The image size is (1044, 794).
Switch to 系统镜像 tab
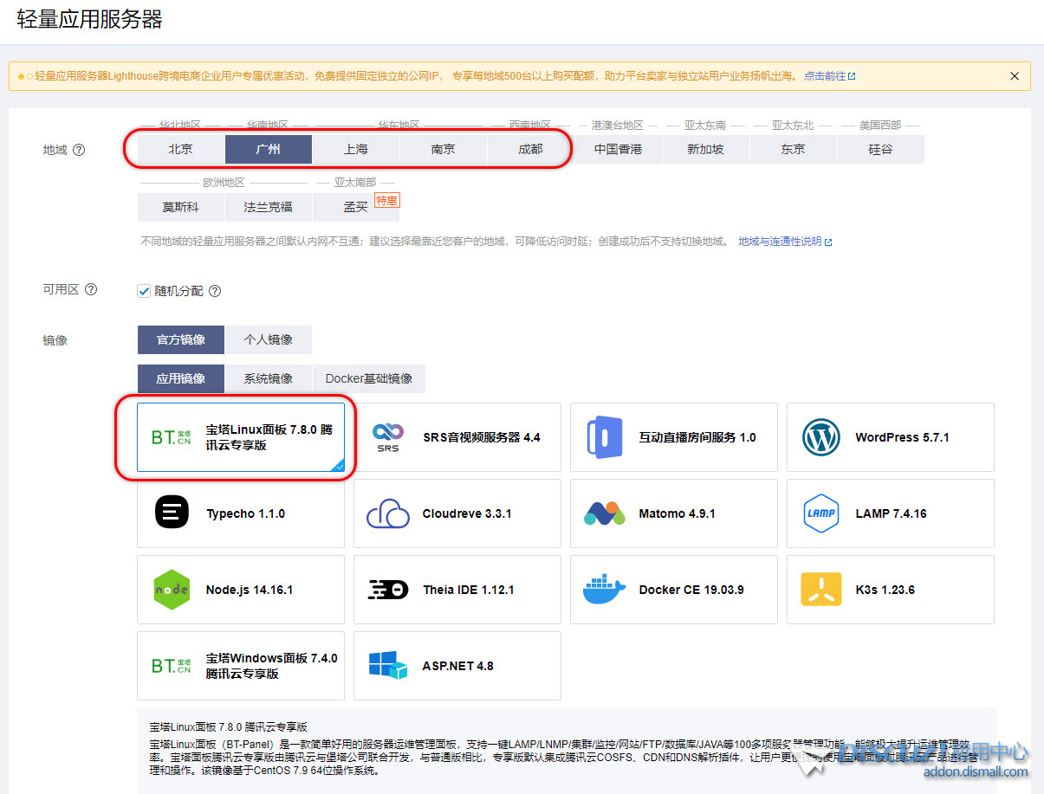(269, 378)
